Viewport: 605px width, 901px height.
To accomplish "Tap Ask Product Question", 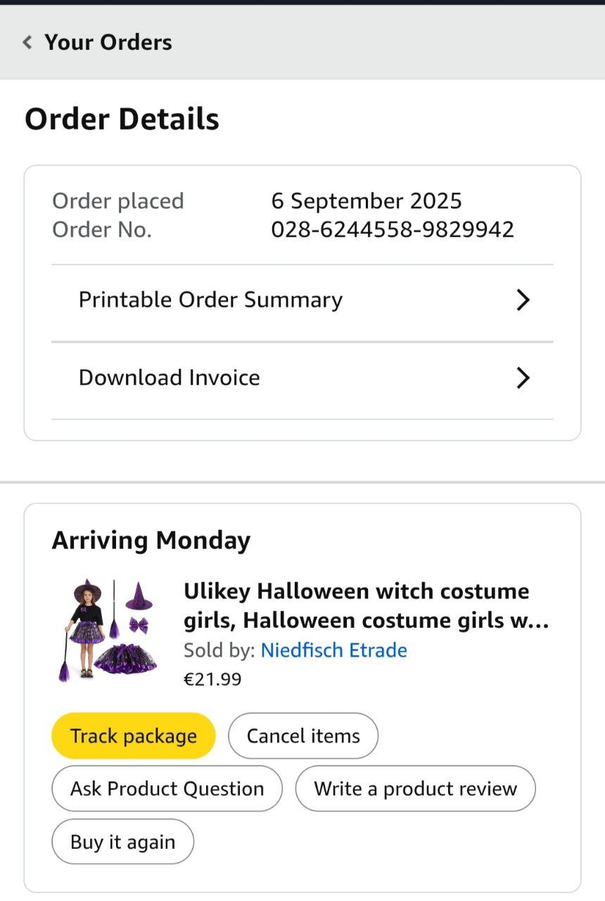I will pyautogui.click(x=167, y=789).
